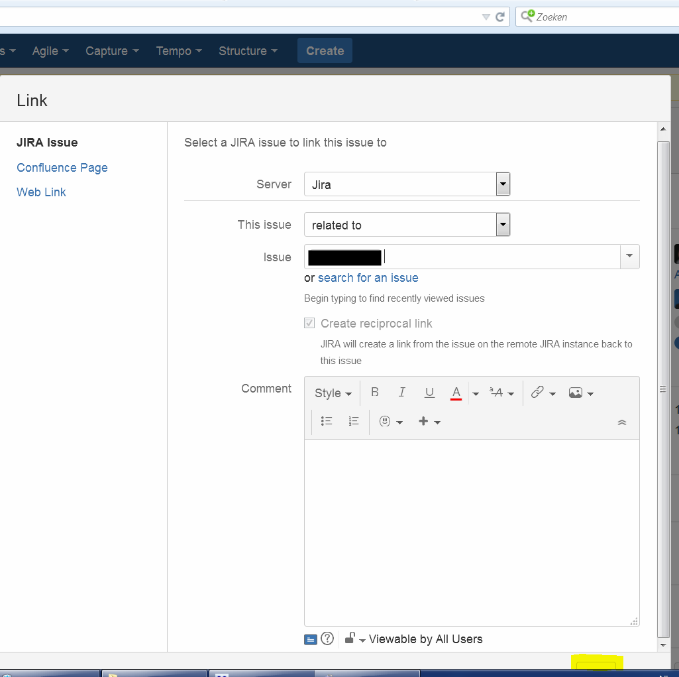Apply bold formatting in comment editor
The image size is (679, 677).
pos(375,393)
